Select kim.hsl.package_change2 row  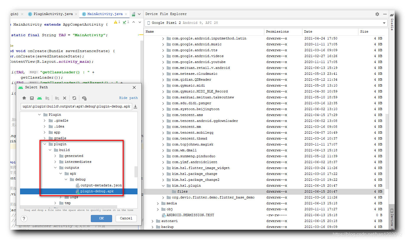[x=264, y=180]
